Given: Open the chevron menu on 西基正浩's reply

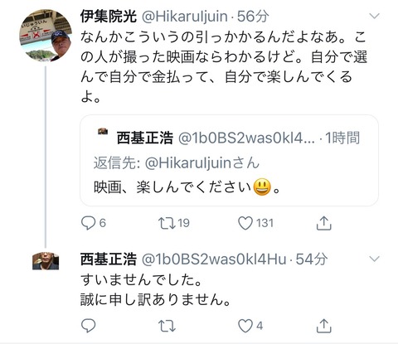Looking at the screenshot, I should point(374,259).
